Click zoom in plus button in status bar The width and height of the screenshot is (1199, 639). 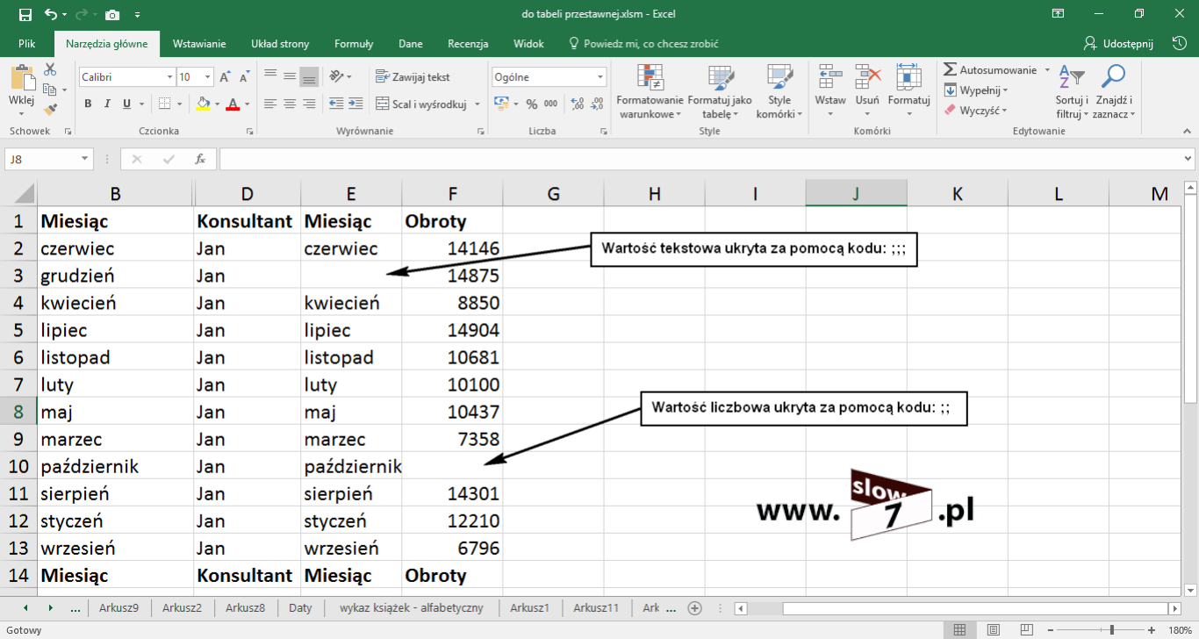point(1150,629)
